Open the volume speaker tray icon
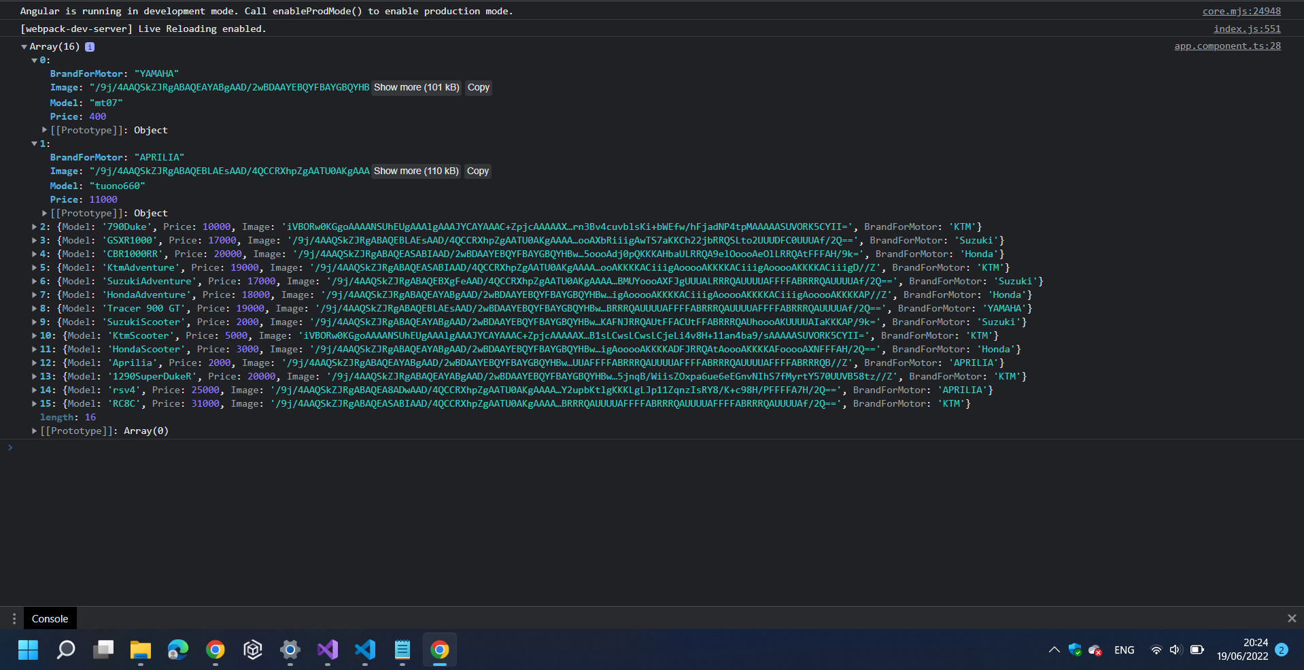 click(x=1176, y=650)
